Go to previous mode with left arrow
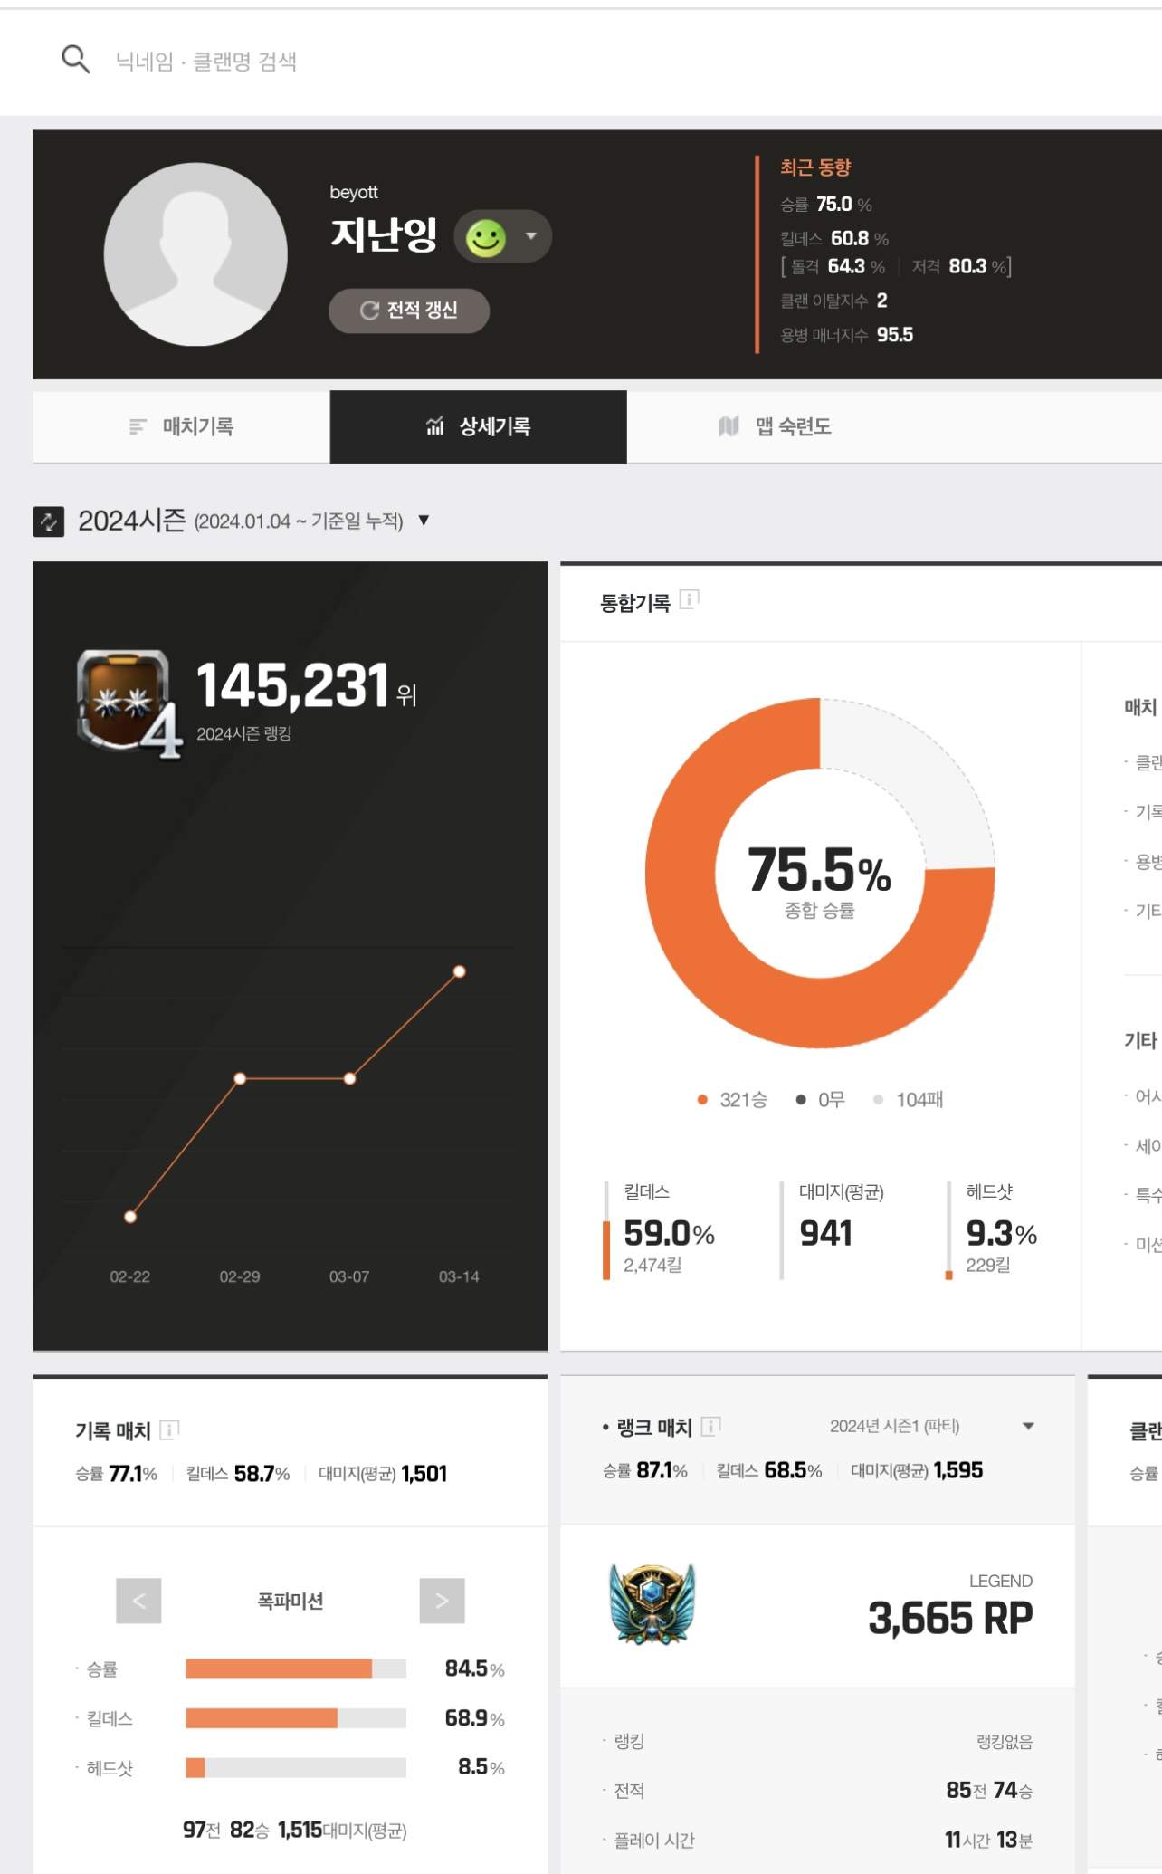This screenshot has width=1162, height=1874. pos(138,1601)
